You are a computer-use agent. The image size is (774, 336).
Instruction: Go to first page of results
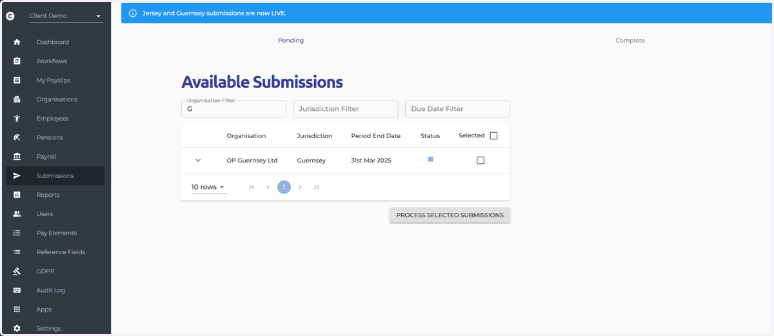coord(252,187)
